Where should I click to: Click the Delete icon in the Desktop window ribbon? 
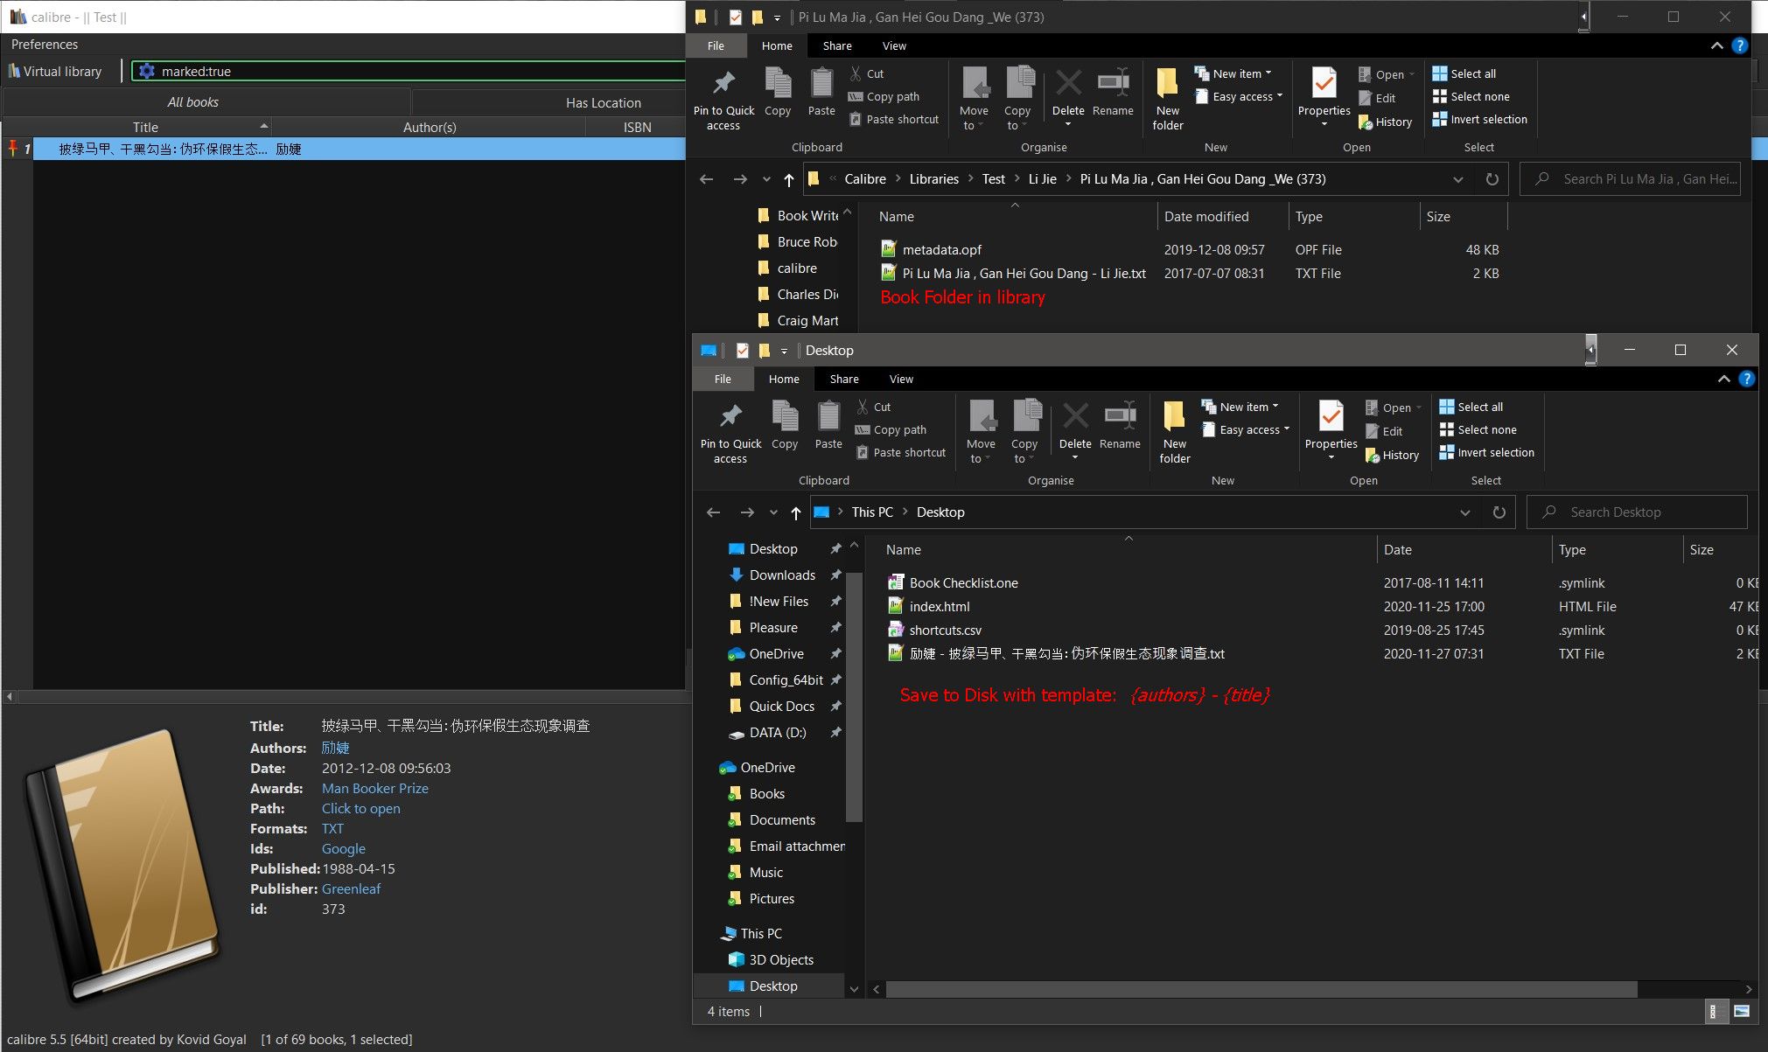point(1075,417)
